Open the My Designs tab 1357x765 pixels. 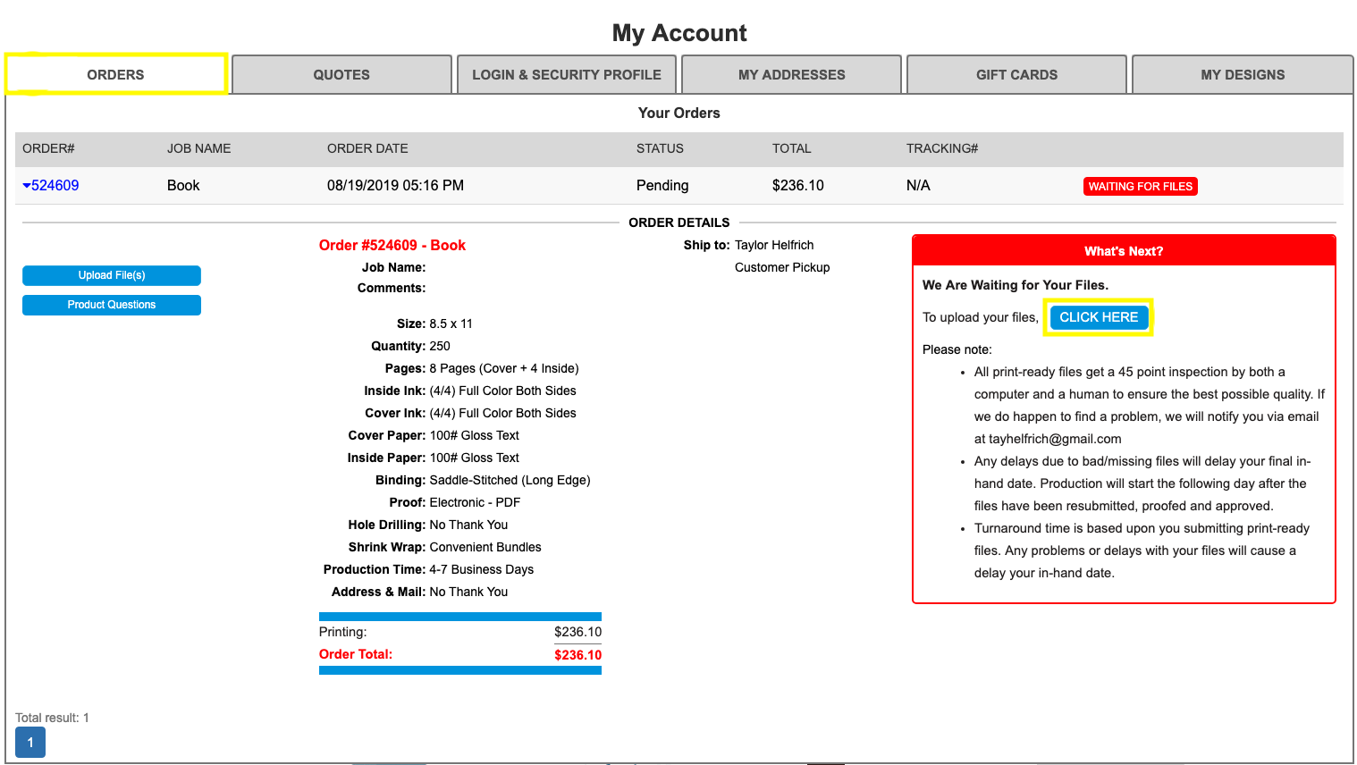click(x=1243, y=75)
